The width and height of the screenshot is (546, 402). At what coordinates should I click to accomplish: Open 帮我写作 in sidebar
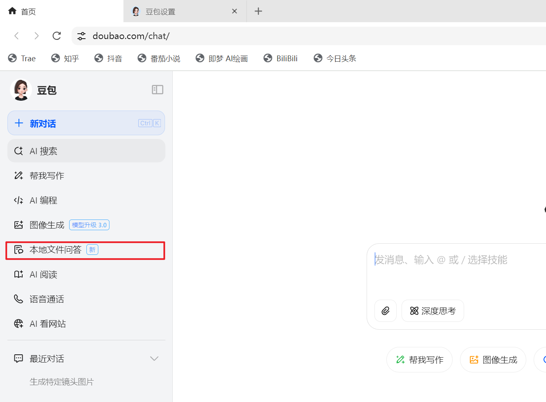pyautogui.click(x=86, y=176)
